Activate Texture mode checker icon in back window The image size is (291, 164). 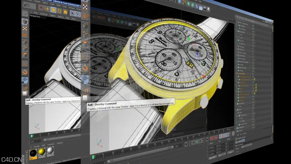click(25, 29)
